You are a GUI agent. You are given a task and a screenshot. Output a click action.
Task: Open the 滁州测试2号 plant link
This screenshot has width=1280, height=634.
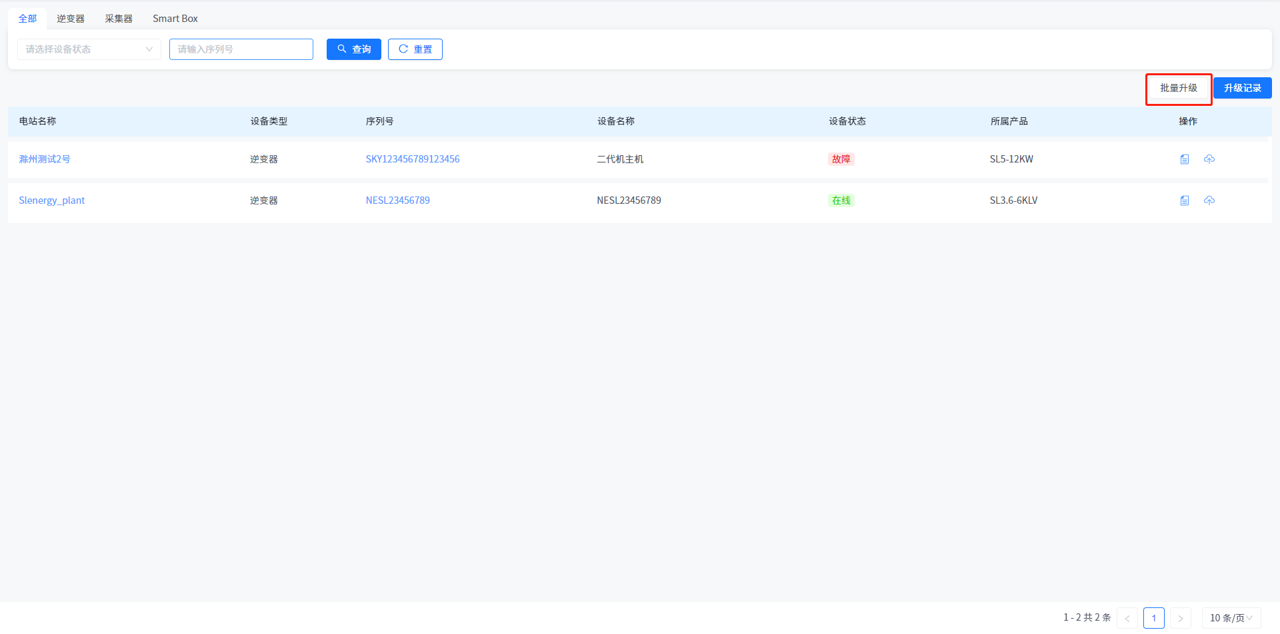pos(45,159)
